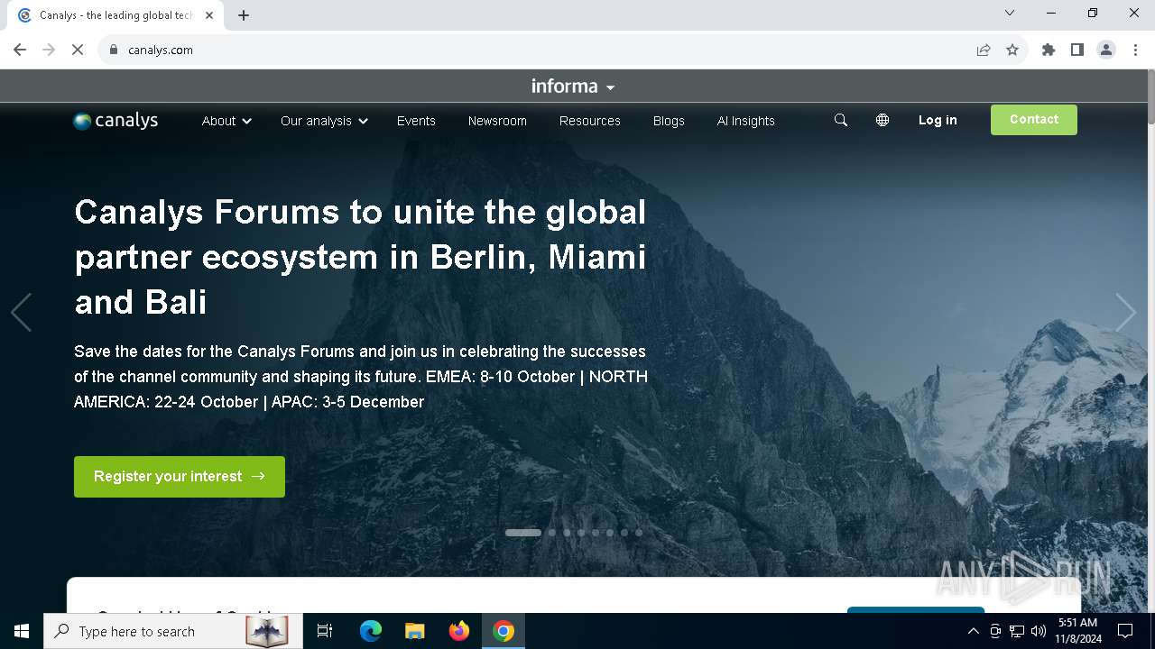Click the green Contact button
1155x649 pixels.
click(1034, 120)
